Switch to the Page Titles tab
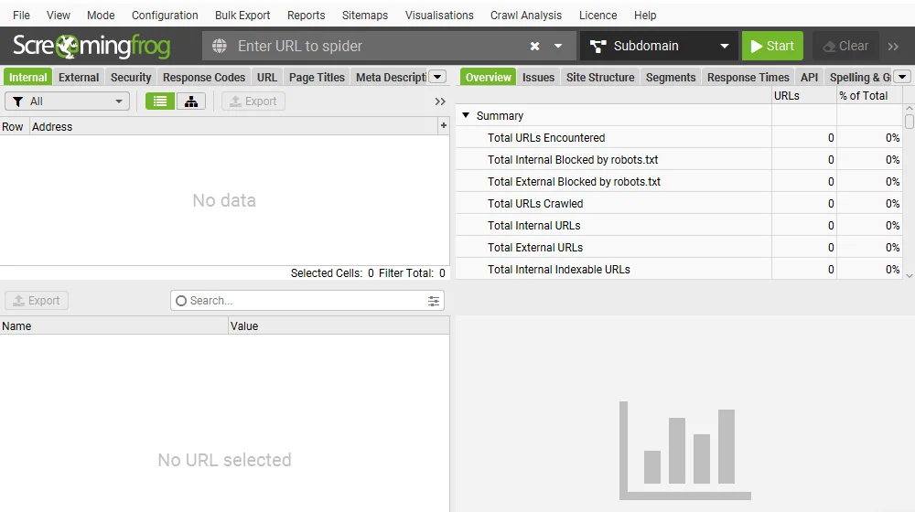The image size is (915, 512). click(x=317, y=77)
